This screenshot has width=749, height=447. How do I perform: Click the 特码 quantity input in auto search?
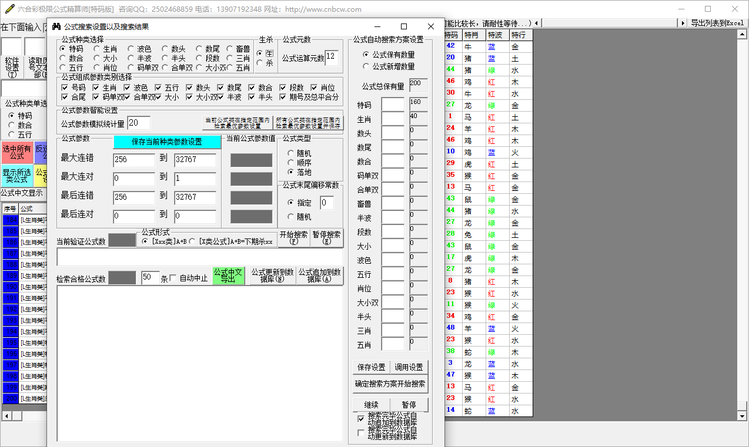click(x=393, y=105)
